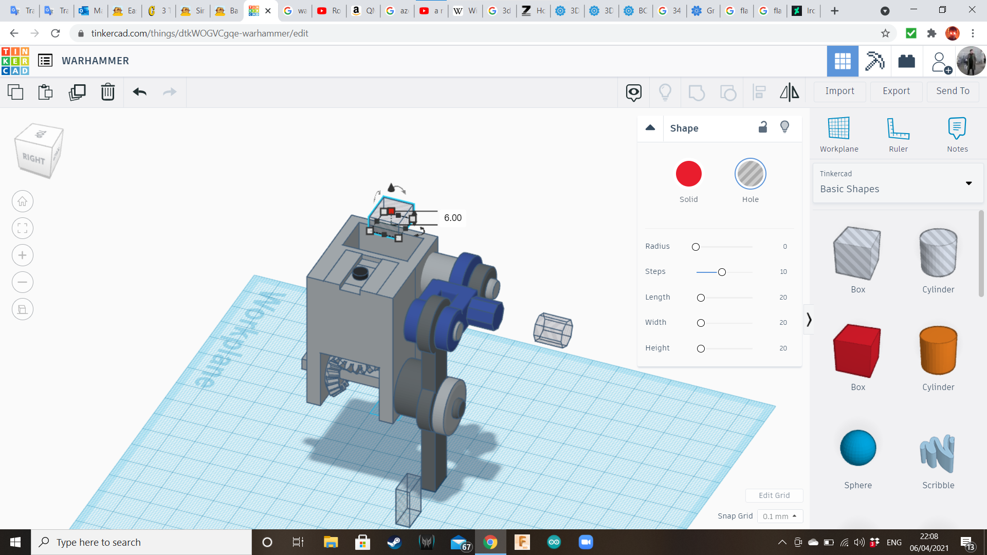
Task: Set shape to Hole
Action: point(750,174)
